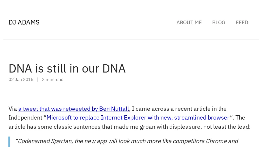Click the word 'Independent' in the paragraph
Screen dimensions: 262x147
coord(25,118)
